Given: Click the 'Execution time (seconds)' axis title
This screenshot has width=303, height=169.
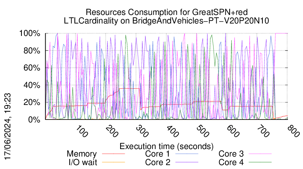Looking at the screenshot, I should click(x=166, y=147).
